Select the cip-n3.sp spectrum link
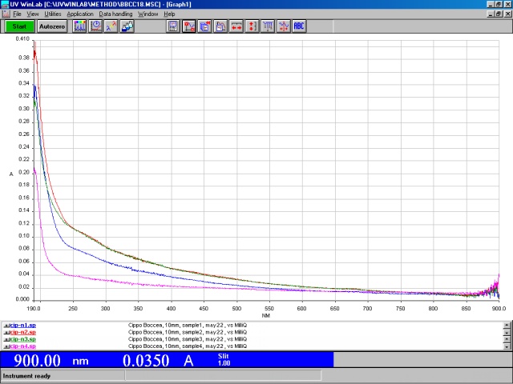 point(23,339)
